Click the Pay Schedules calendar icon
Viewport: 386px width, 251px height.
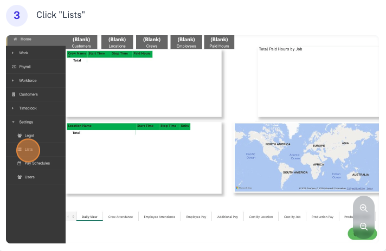pyautogui.click(x=20, y=163)
